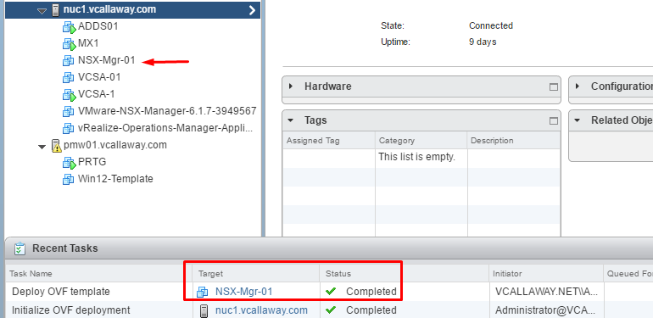This screenshot has width=653, height=318.
Task: Expand the Configuration panel
Action: [578, 86]
